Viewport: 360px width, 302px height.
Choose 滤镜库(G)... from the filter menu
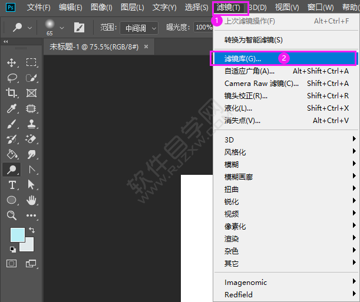285,59
